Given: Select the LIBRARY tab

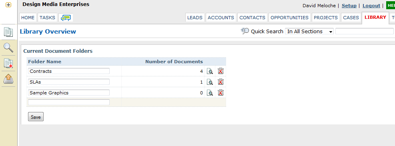Looking at the screenshot, I should click(375, 17).
